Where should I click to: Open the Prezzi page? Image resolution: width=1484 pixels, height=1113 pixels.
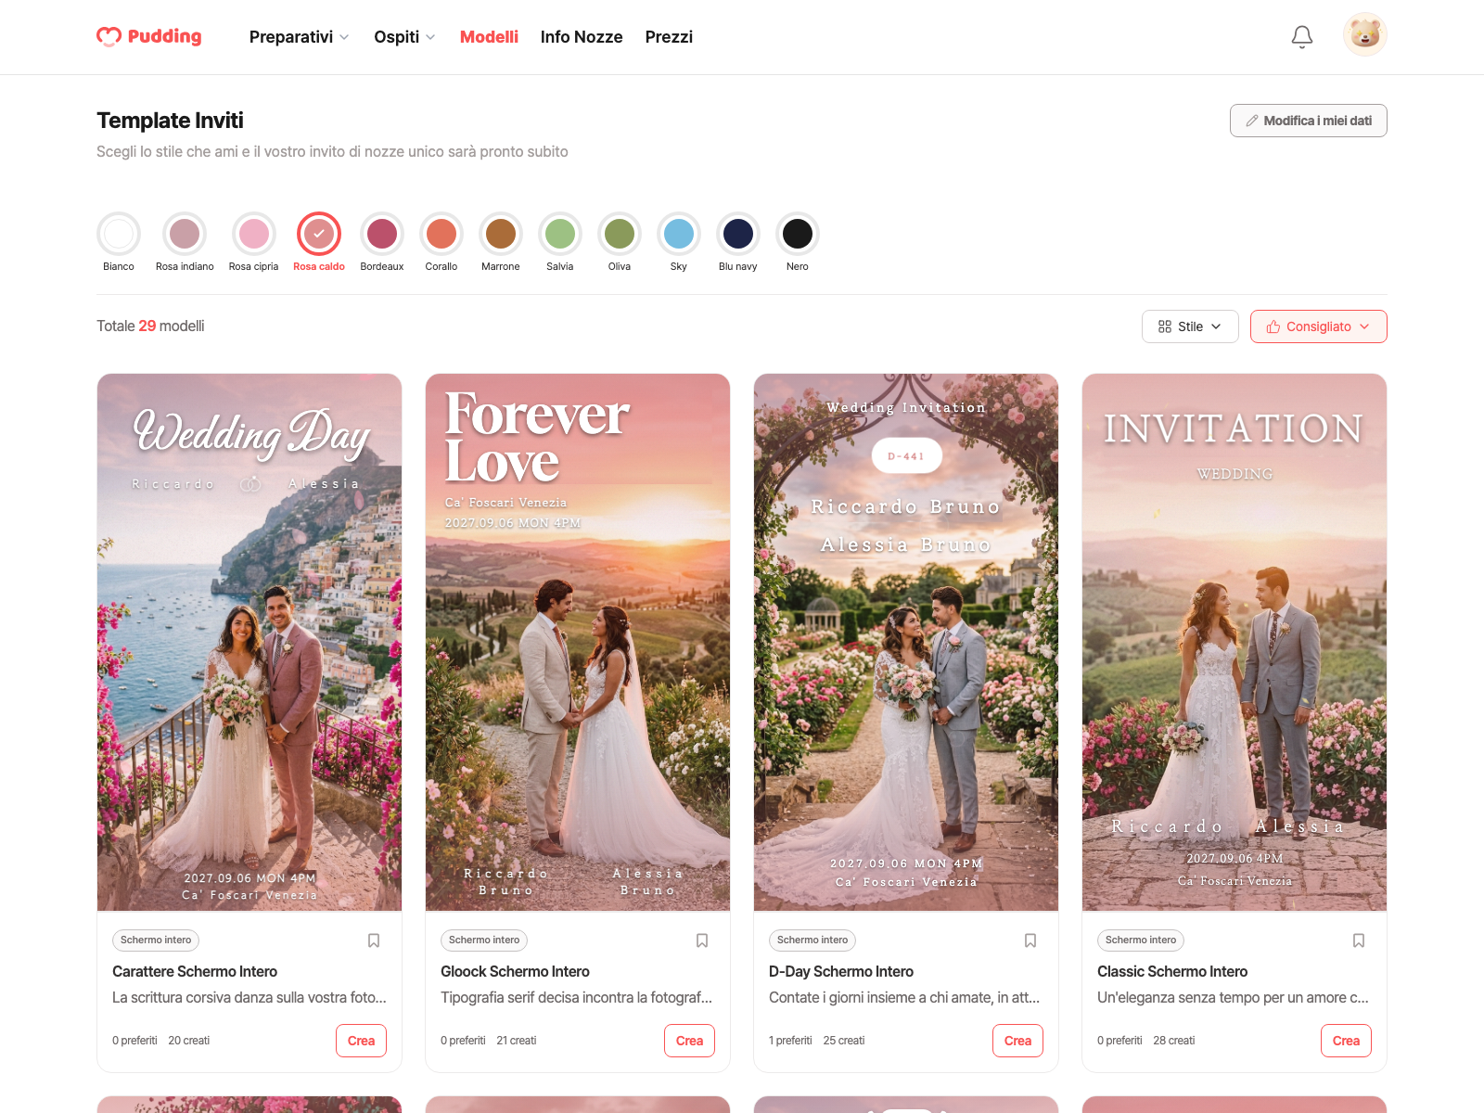[669, 37]
